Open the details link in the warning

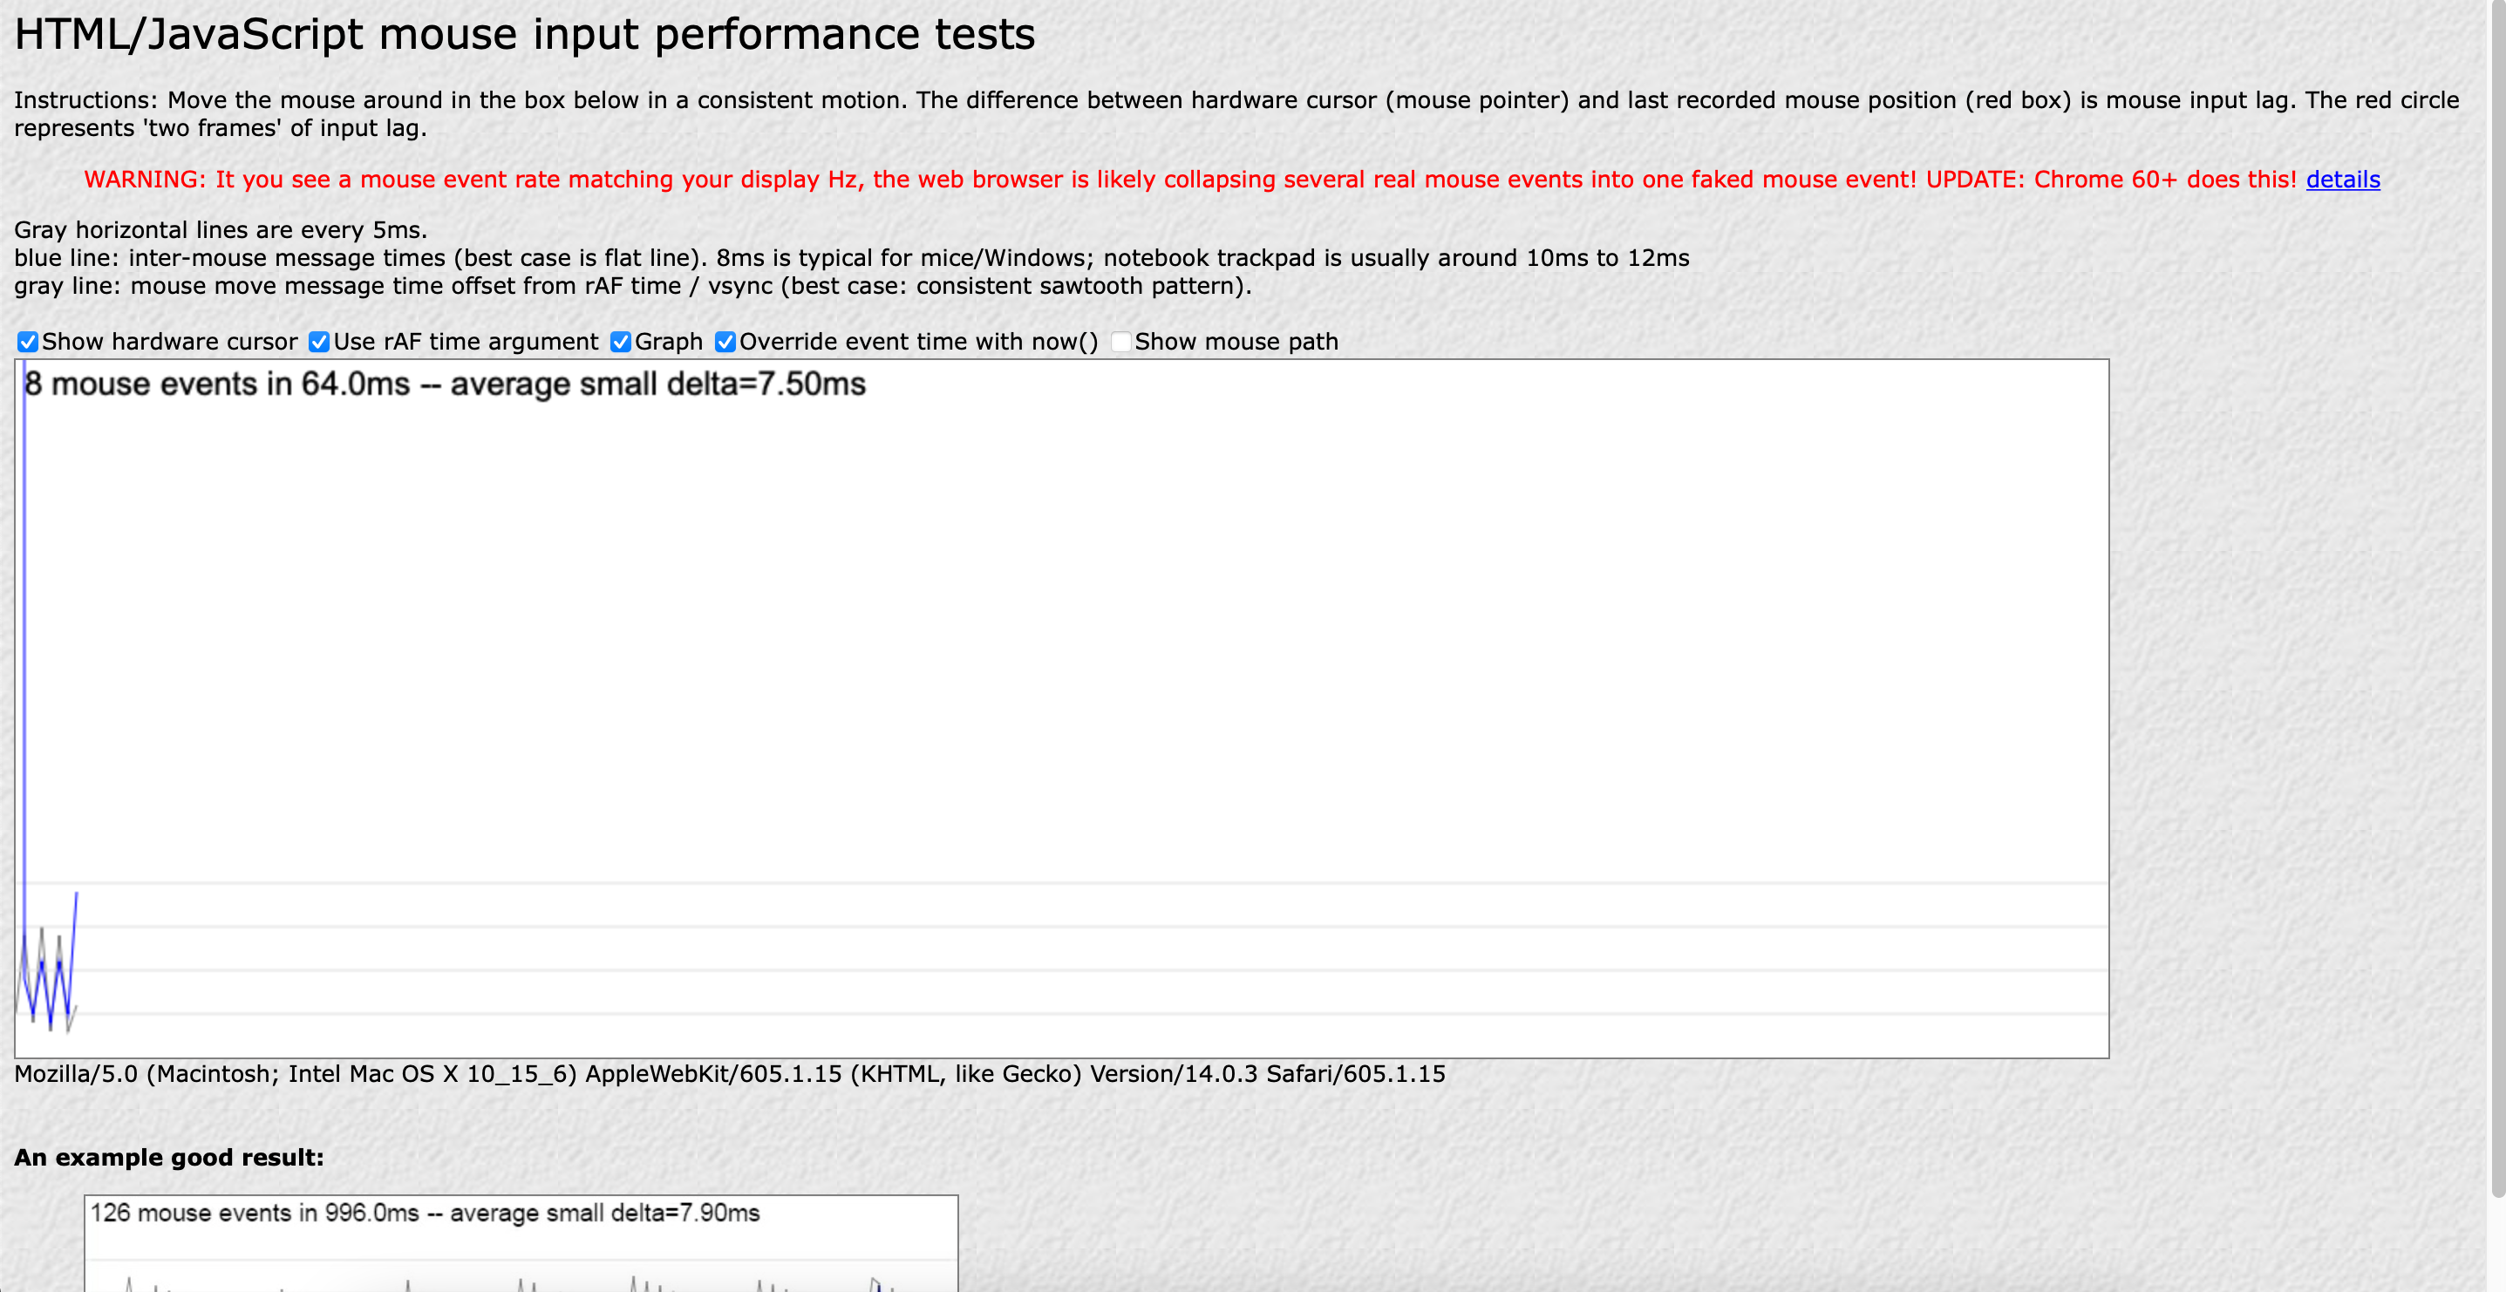click(x=2343, y=180)
